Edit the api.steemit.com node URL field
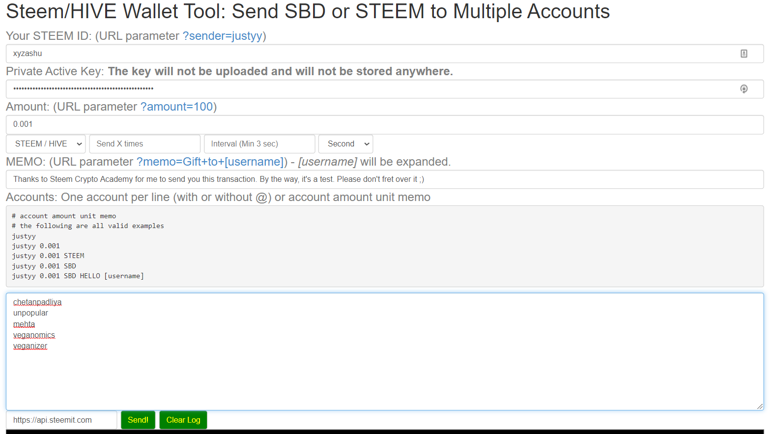The image size is (773, 434). [x=61, y=420]
